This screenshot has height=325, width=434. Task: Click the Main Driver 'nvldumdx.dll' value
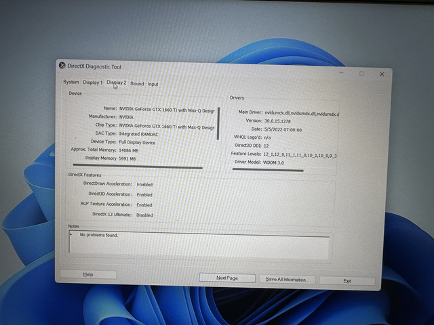[302, 113]
